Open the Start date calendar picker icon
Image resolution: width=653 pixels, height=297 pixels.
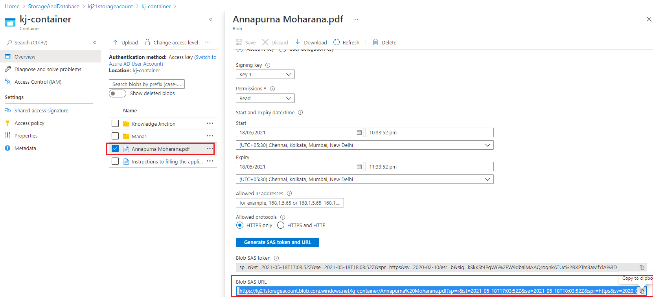(x=359, y=132)
